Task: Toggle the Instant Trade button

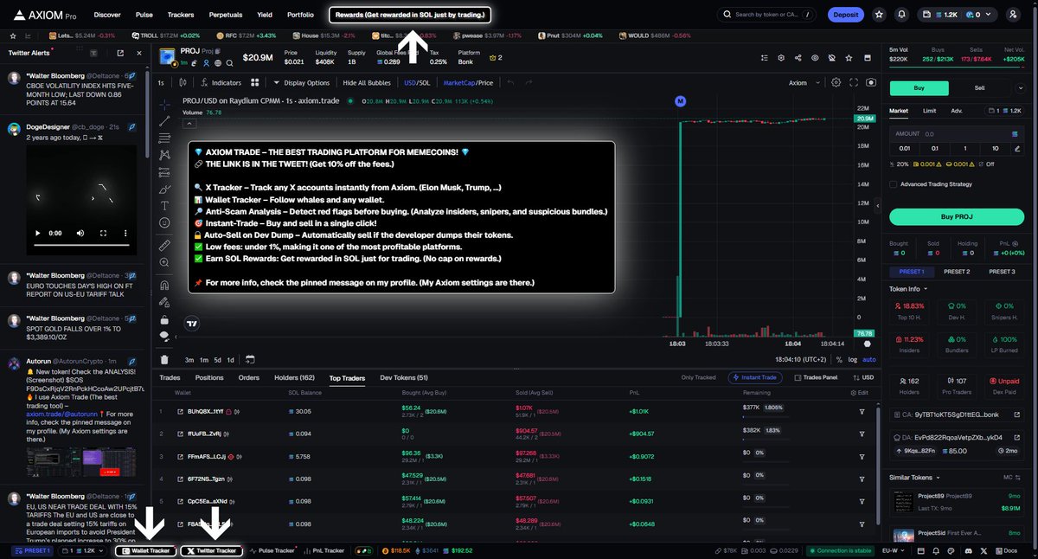Action: coord(756,377)
